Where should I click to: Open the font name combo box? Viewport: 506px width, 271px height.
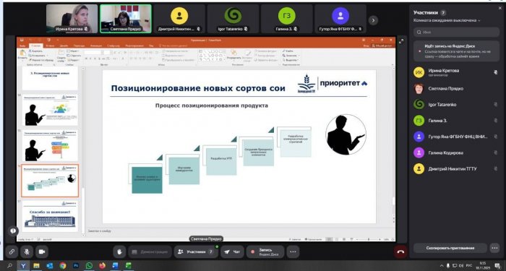(x=93, y=52)
